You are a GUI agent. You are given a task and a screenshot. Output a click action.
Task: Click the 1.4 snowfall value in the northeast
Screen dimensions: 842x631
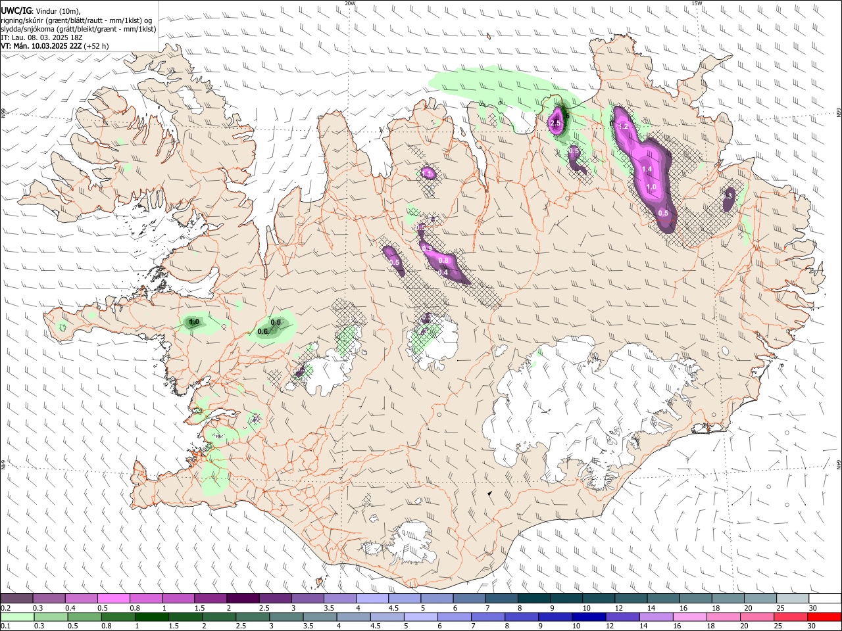coord(647,170)
